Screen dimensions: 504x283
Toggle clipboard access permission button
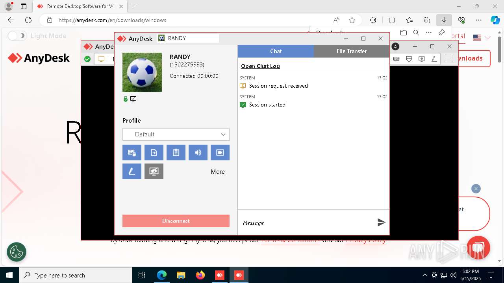[176, 153]
